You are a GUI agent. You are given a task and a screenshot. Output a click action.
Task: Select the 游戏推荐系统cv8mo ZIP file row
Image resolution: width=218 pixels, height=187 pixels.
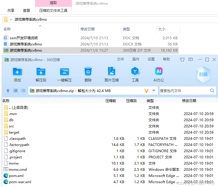[90, 50]
